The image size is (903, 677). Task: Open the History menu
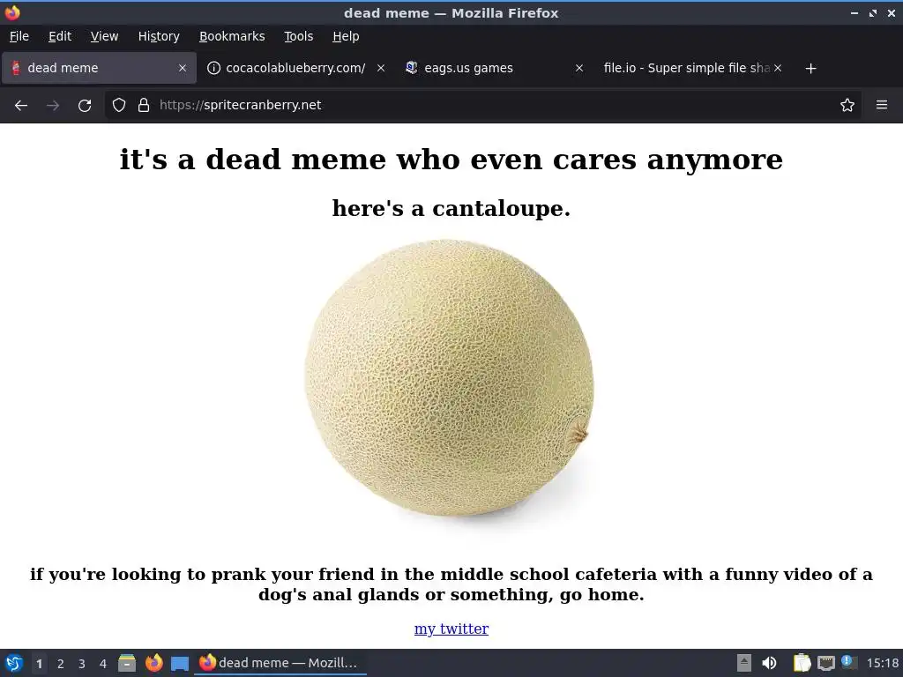pos(159,36)
